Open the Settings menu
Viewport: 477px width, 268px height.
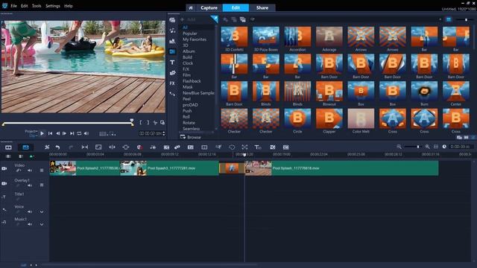(x=53, y=6)
